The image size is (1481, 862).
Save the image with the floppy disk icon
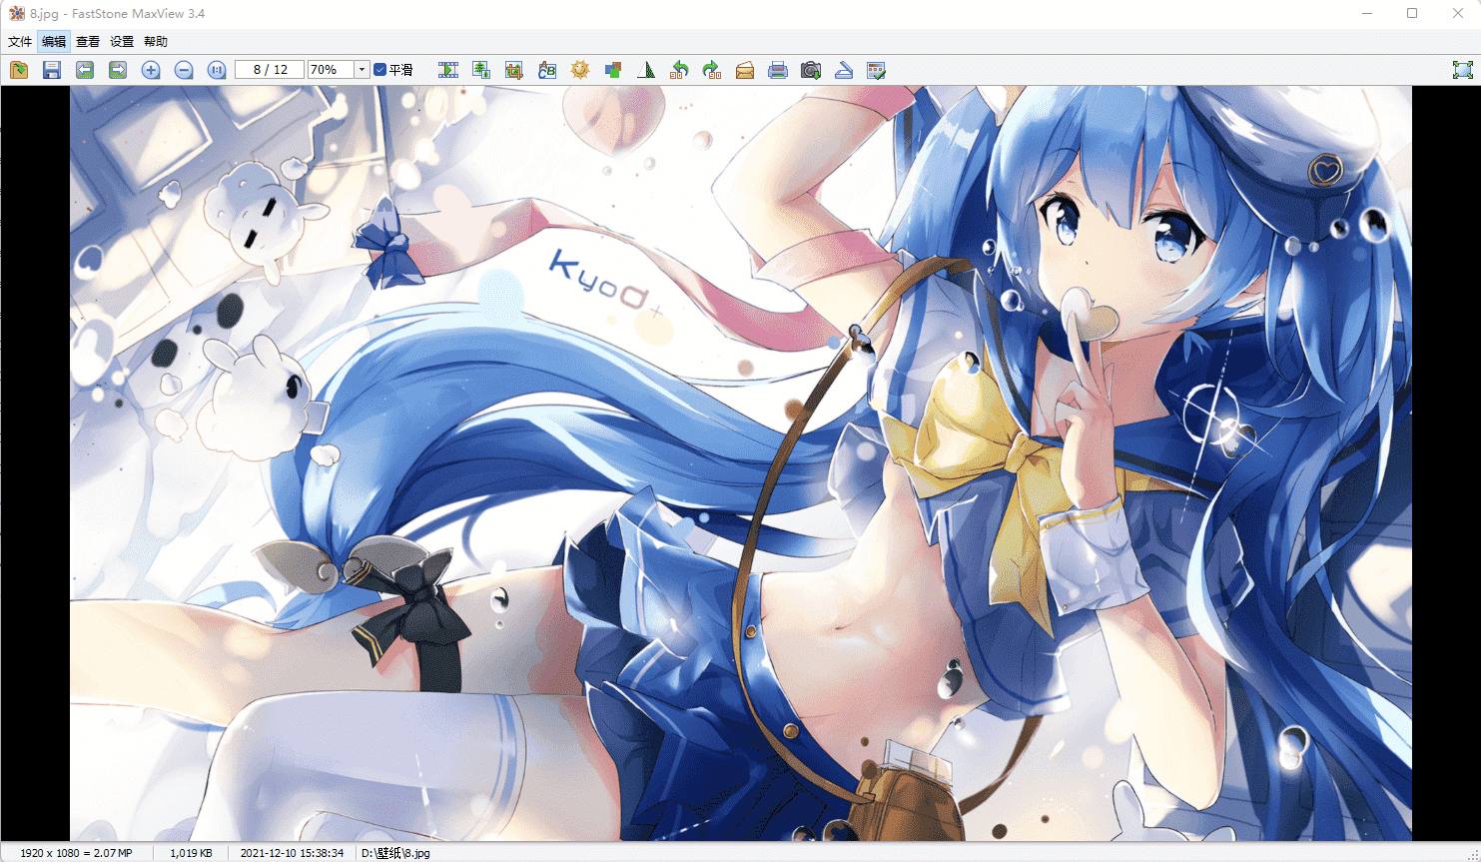[x=52, y=70]
